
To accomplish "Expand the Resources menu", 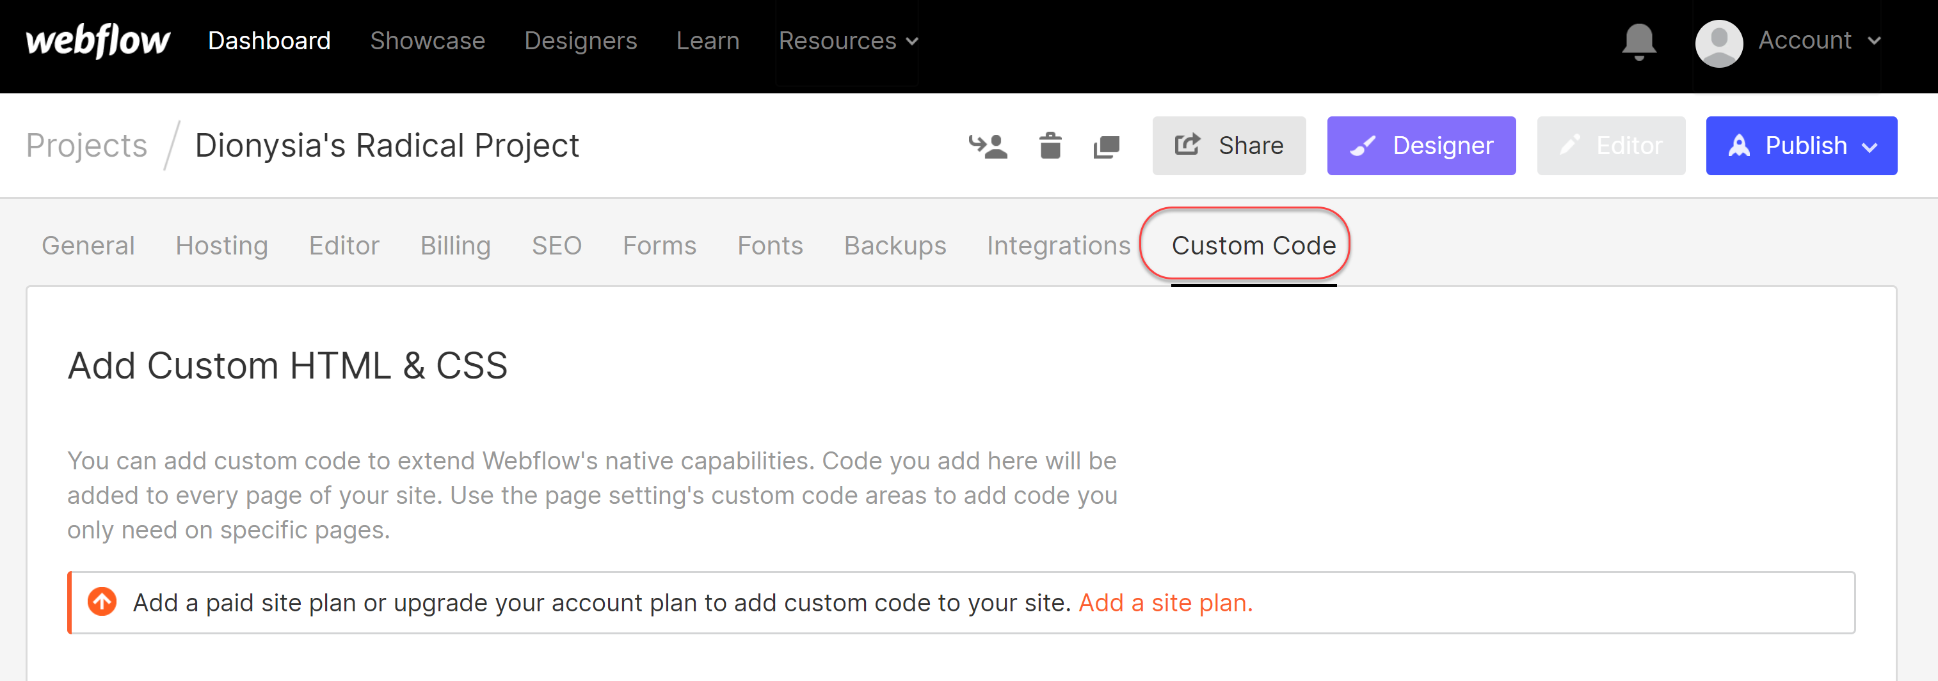I will (x=848, y=40).
